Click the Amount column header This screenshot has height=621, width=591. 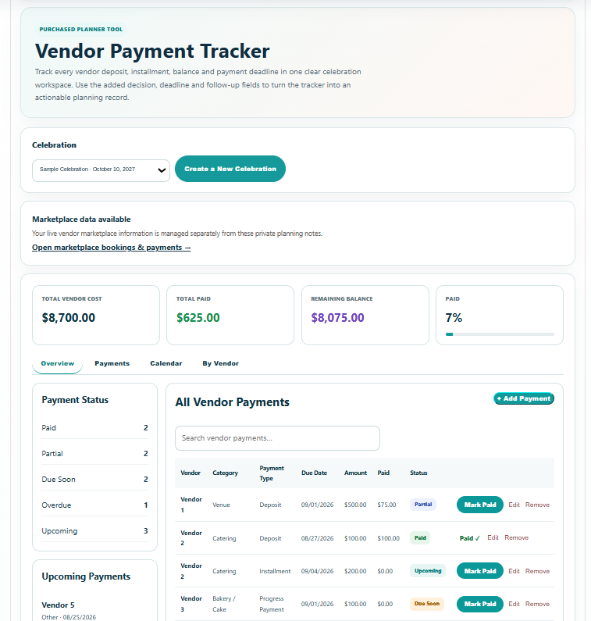click(x=355, y=473)
